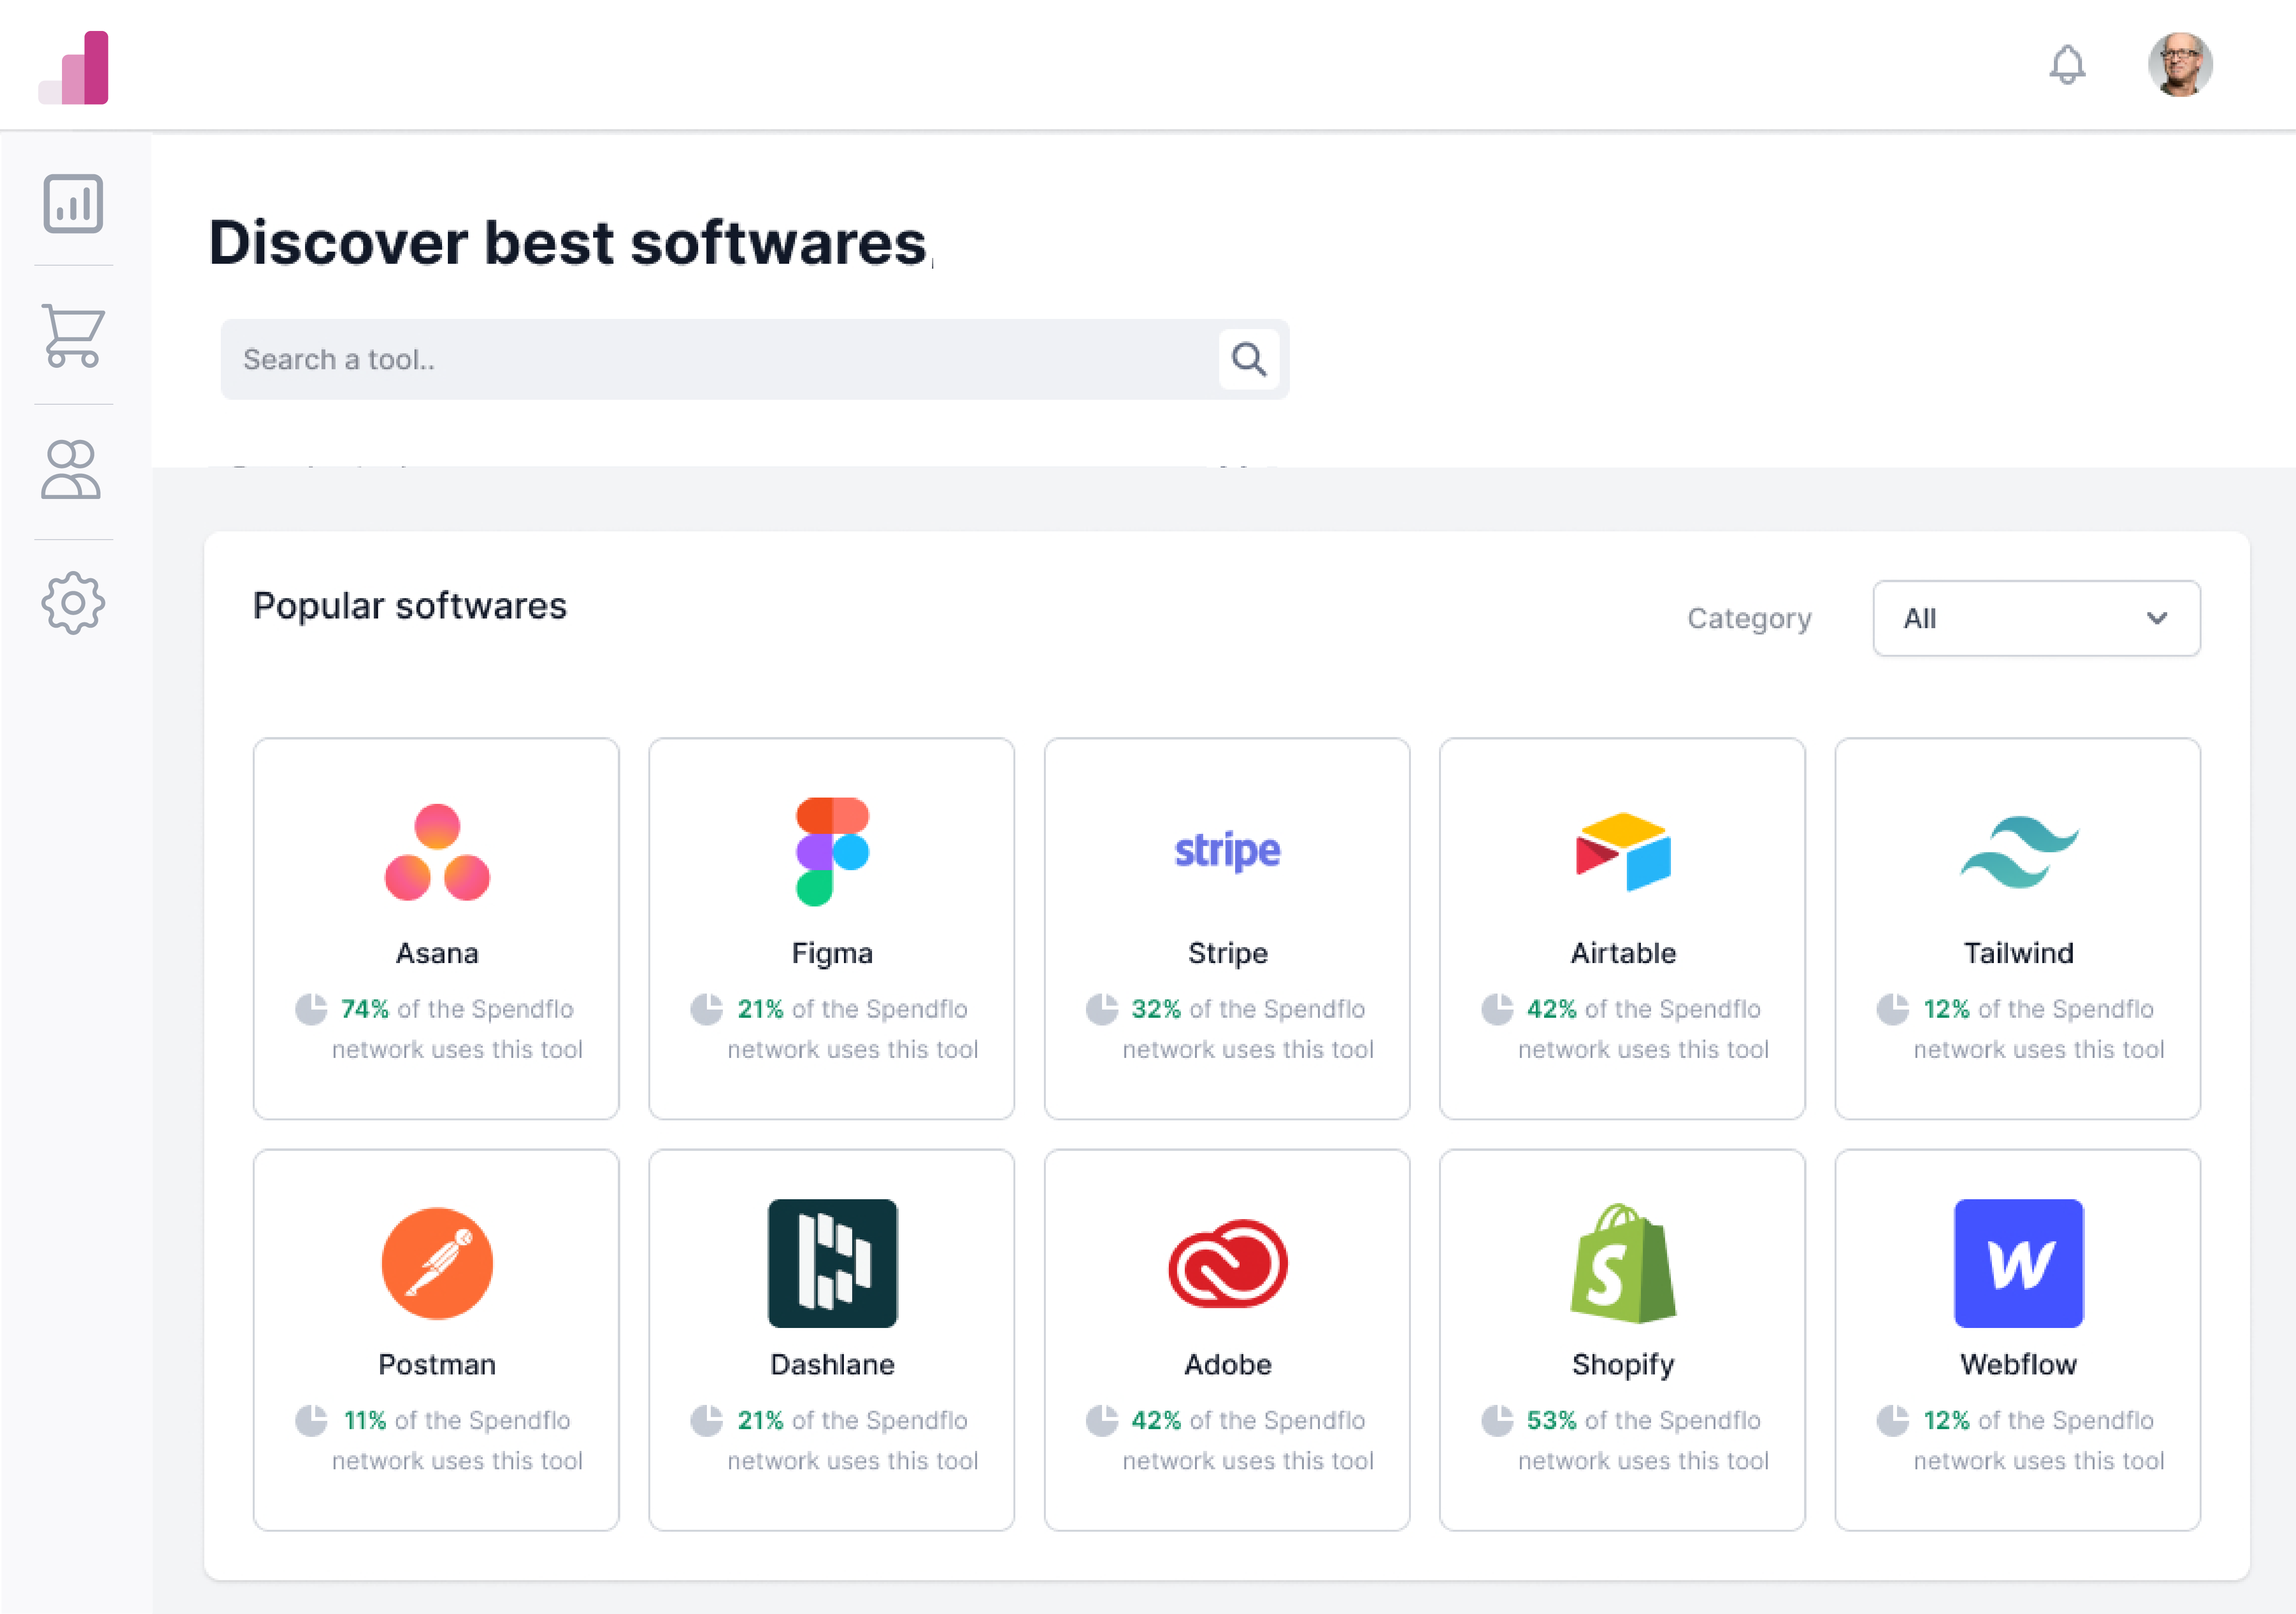Click the 53% usage figure on Shopify

pyautogui.click(x=1551, y=1421)
